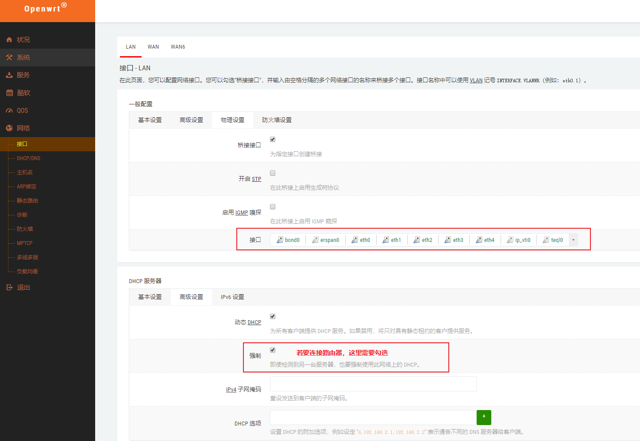Open the interface list dropdown after teql0
The height and width of the screenshot is (441, 640).
(573, 239)
